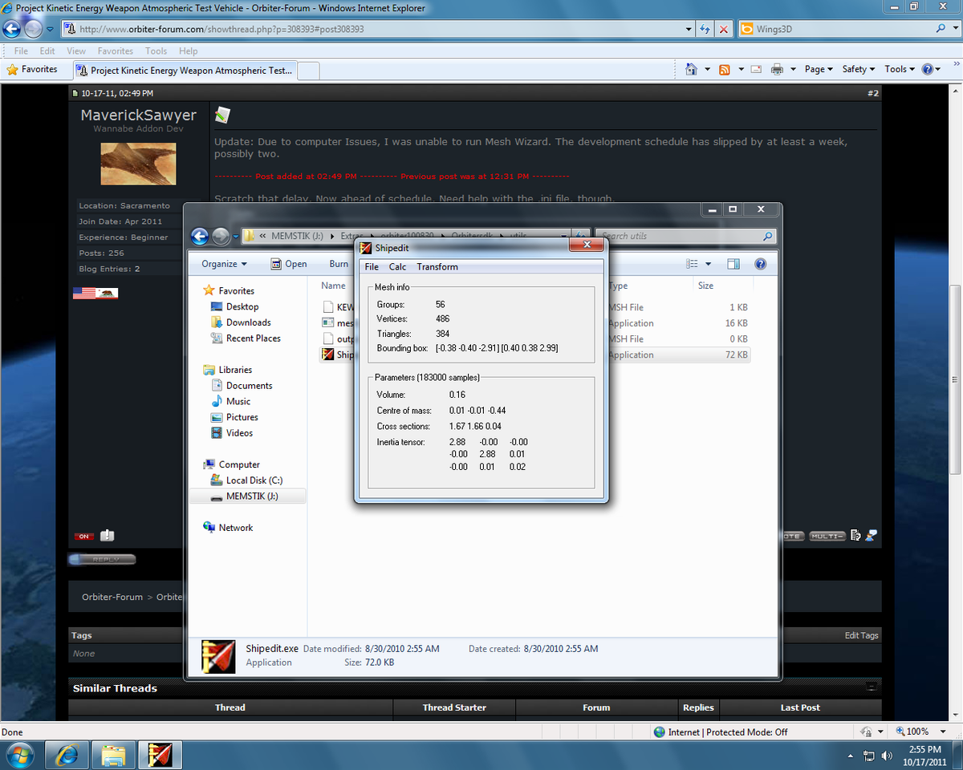963x770 pixels.
Task: Open Internet Explorer's Favorites menu
Action: (116, 51)
